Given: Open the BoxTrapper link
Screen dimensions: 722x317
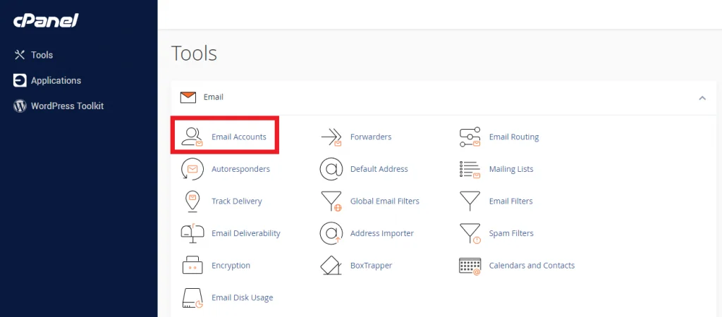Looking at the screenshot, I should point(371,266).
